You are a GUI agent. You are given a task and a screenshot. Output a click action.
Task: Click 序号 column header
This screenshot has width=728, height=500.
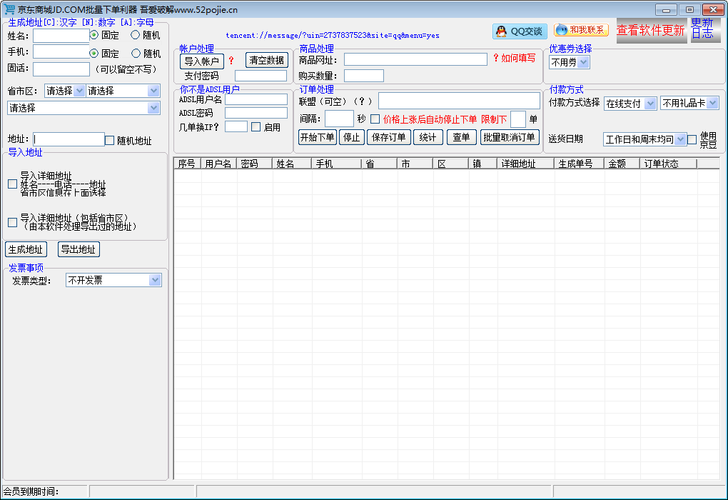[188, 164]
